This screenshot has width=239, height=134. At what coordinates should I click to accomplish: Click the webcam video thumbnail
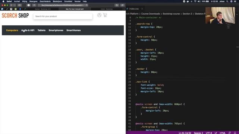(220, 15)
